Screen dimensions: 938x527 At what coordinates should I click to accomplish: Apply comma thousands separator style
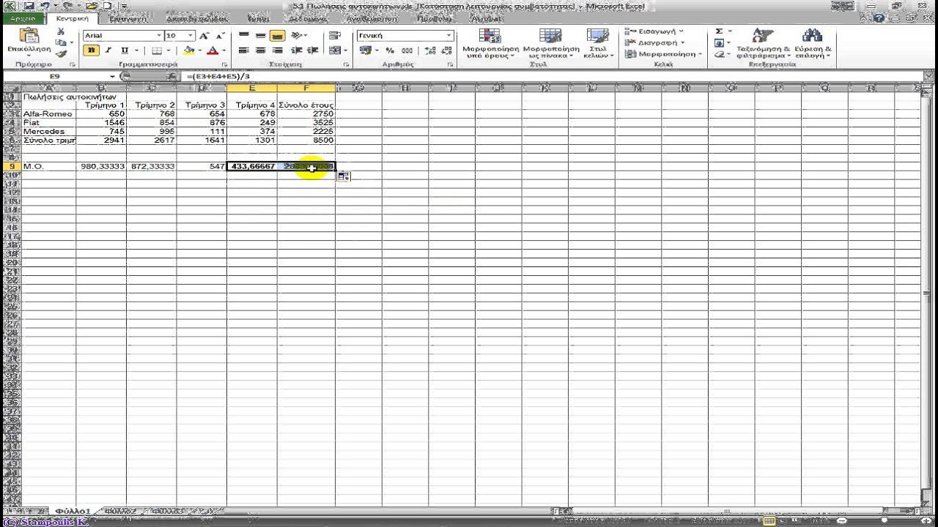[407, 51]
